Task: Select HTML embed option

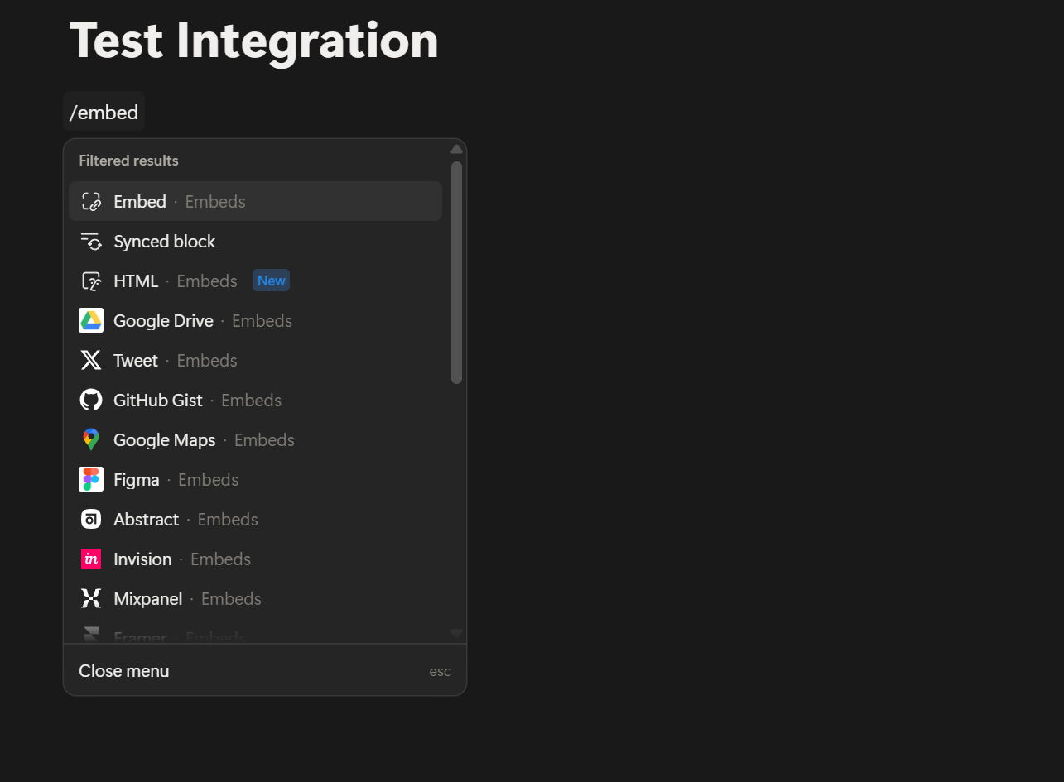Action: point(256,281)
